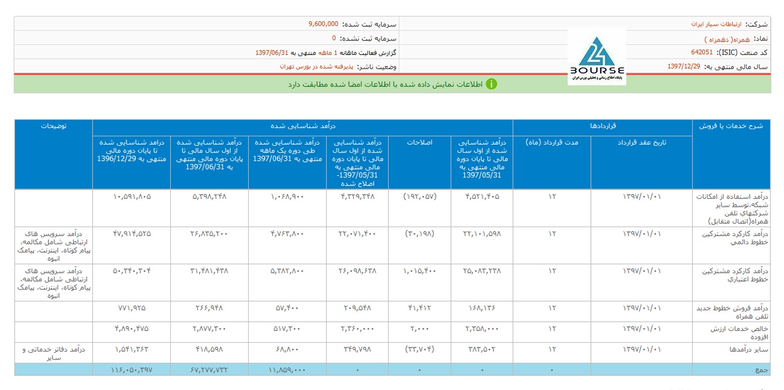Screen dimensions: 784x390
Task: Click the symbol value همراه (ذهمراه)
Action: [724, 38]
